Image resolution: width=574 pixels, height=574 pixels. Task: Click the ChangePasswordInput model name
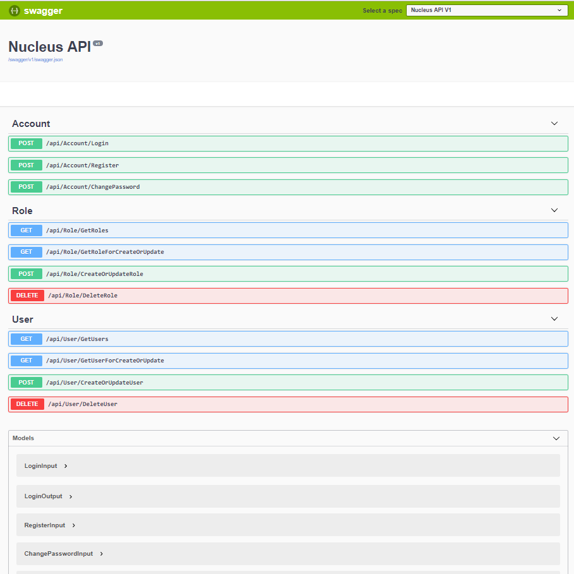coord(59,554)
